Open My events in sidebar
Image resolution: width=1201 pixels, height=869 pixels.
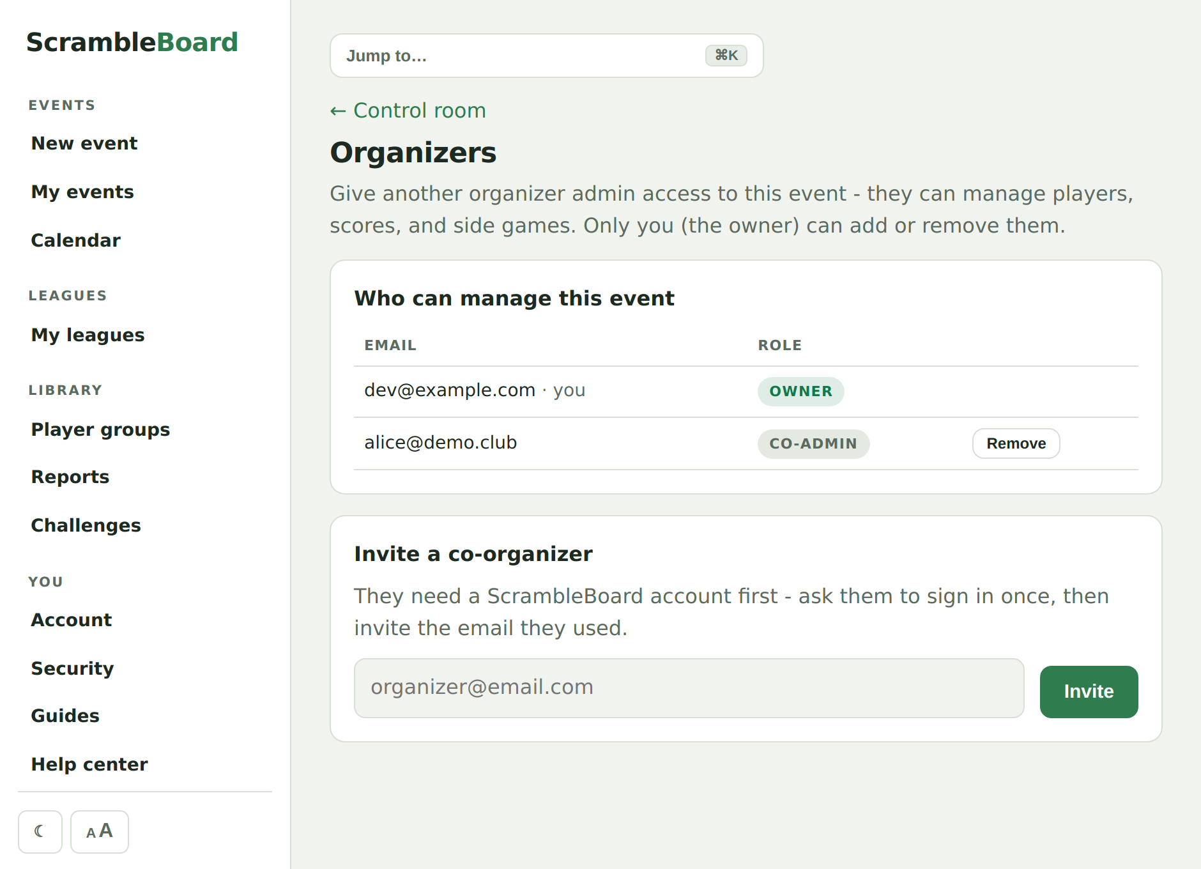tap(82, 192)
